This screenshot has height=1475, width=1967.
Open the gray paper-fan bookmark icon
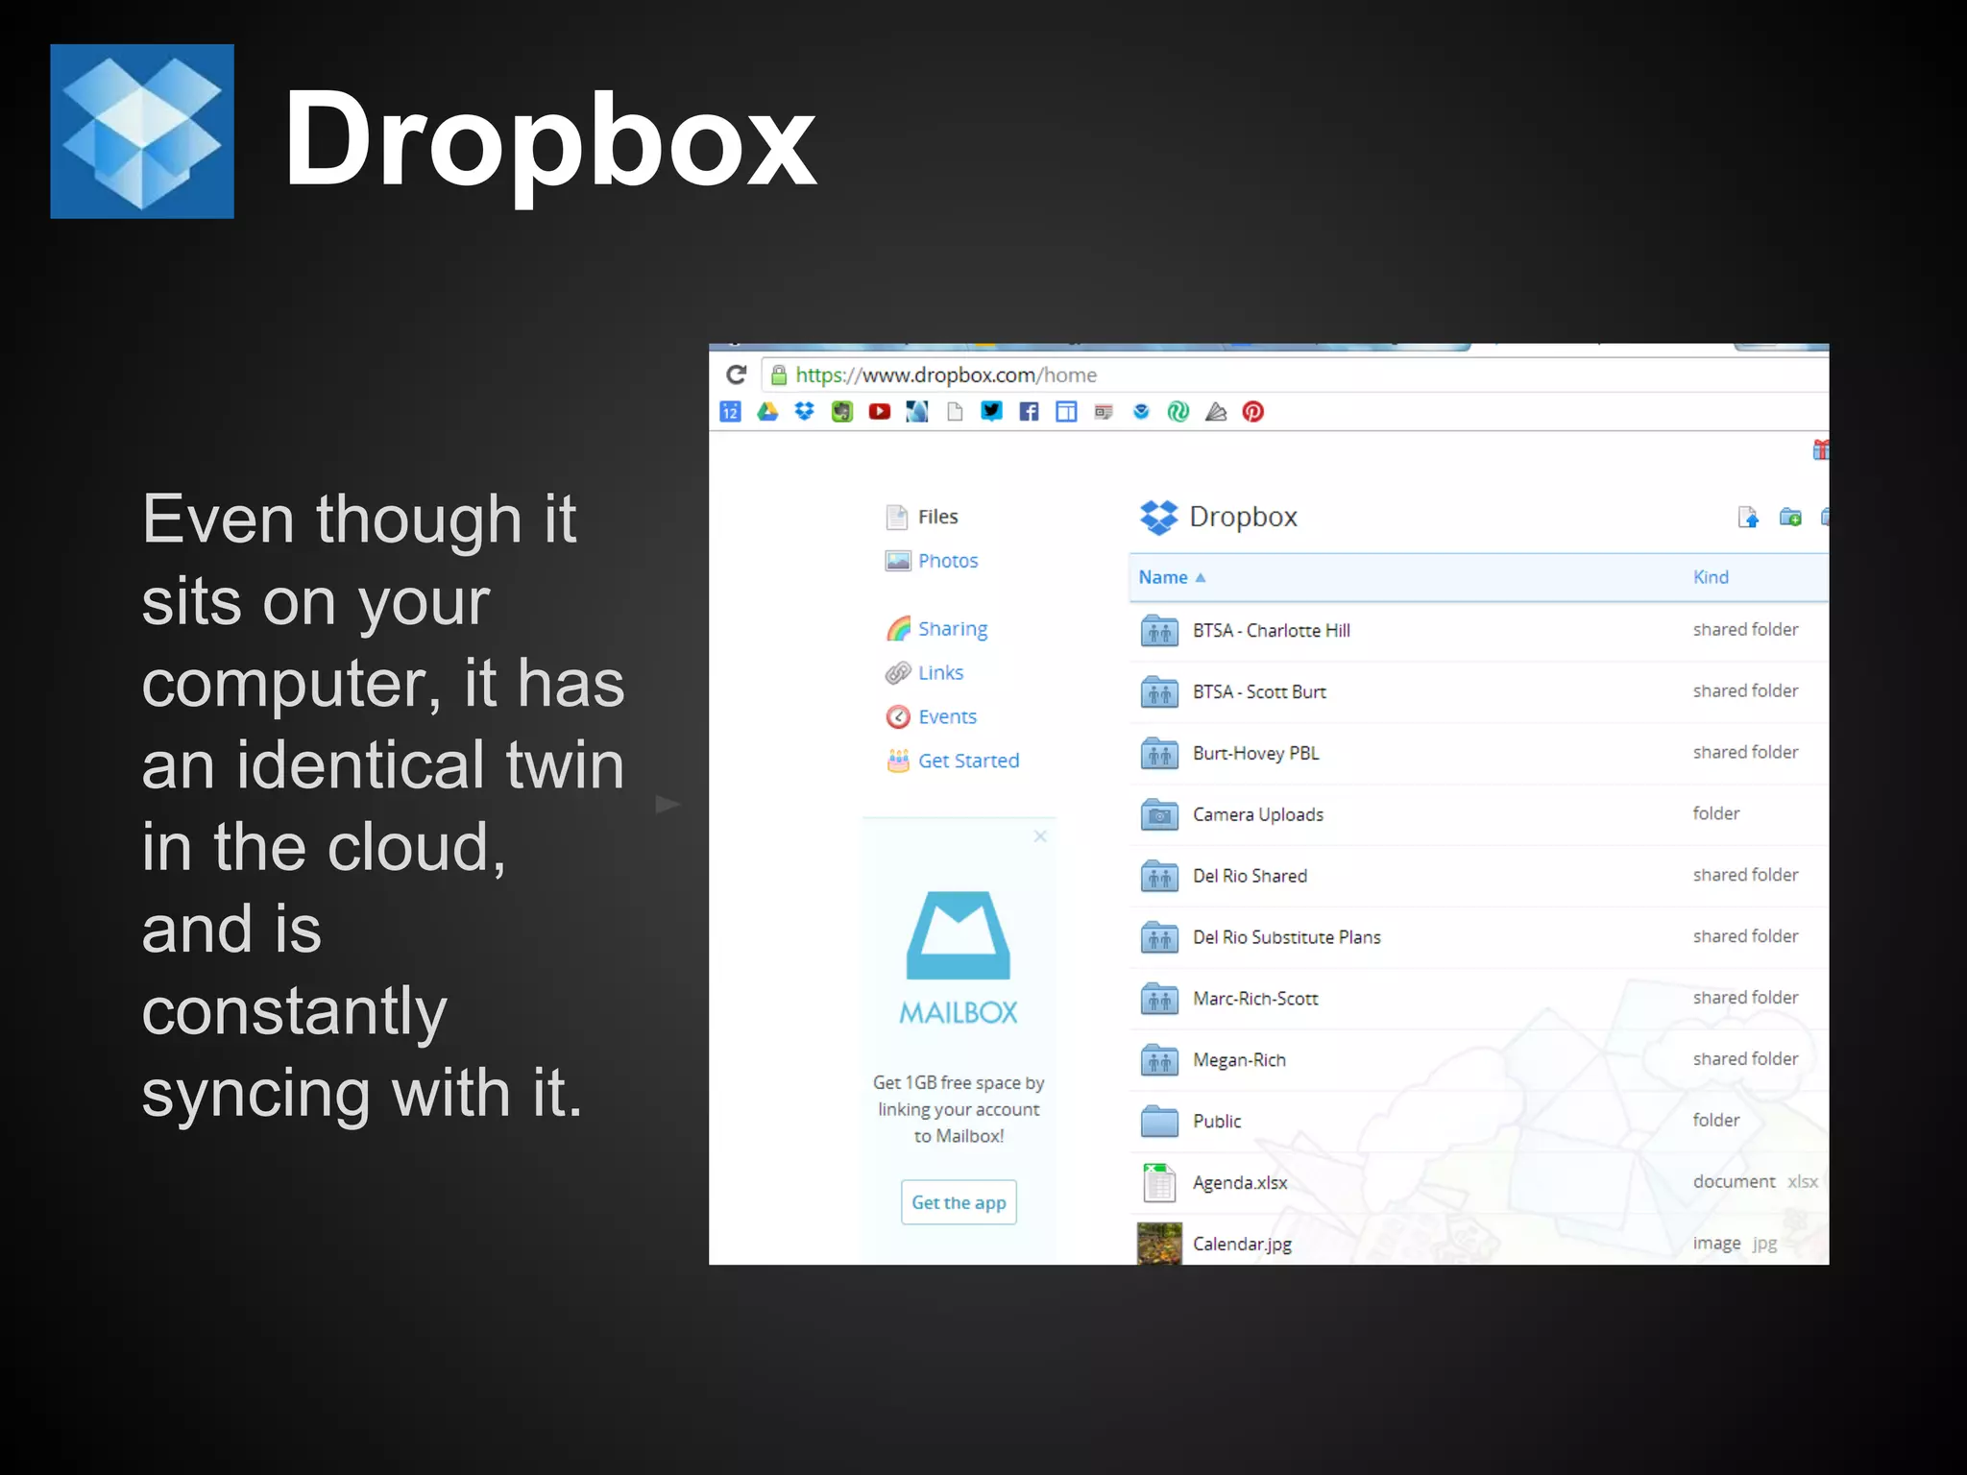[x=1216, y=412]
